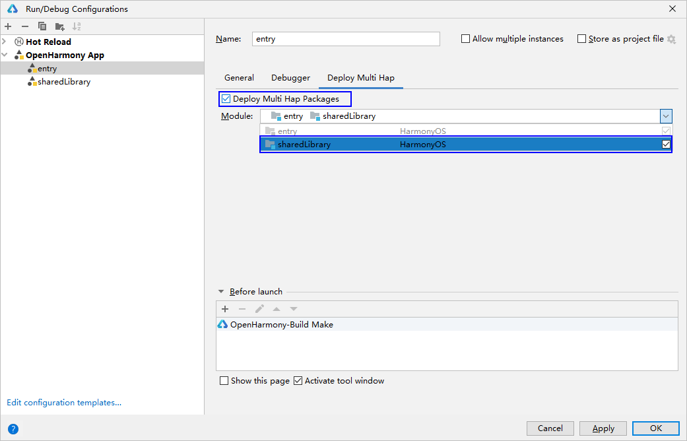Click the move into new folder icon
The height and width of the screenshot is (441, 687).
59,26
